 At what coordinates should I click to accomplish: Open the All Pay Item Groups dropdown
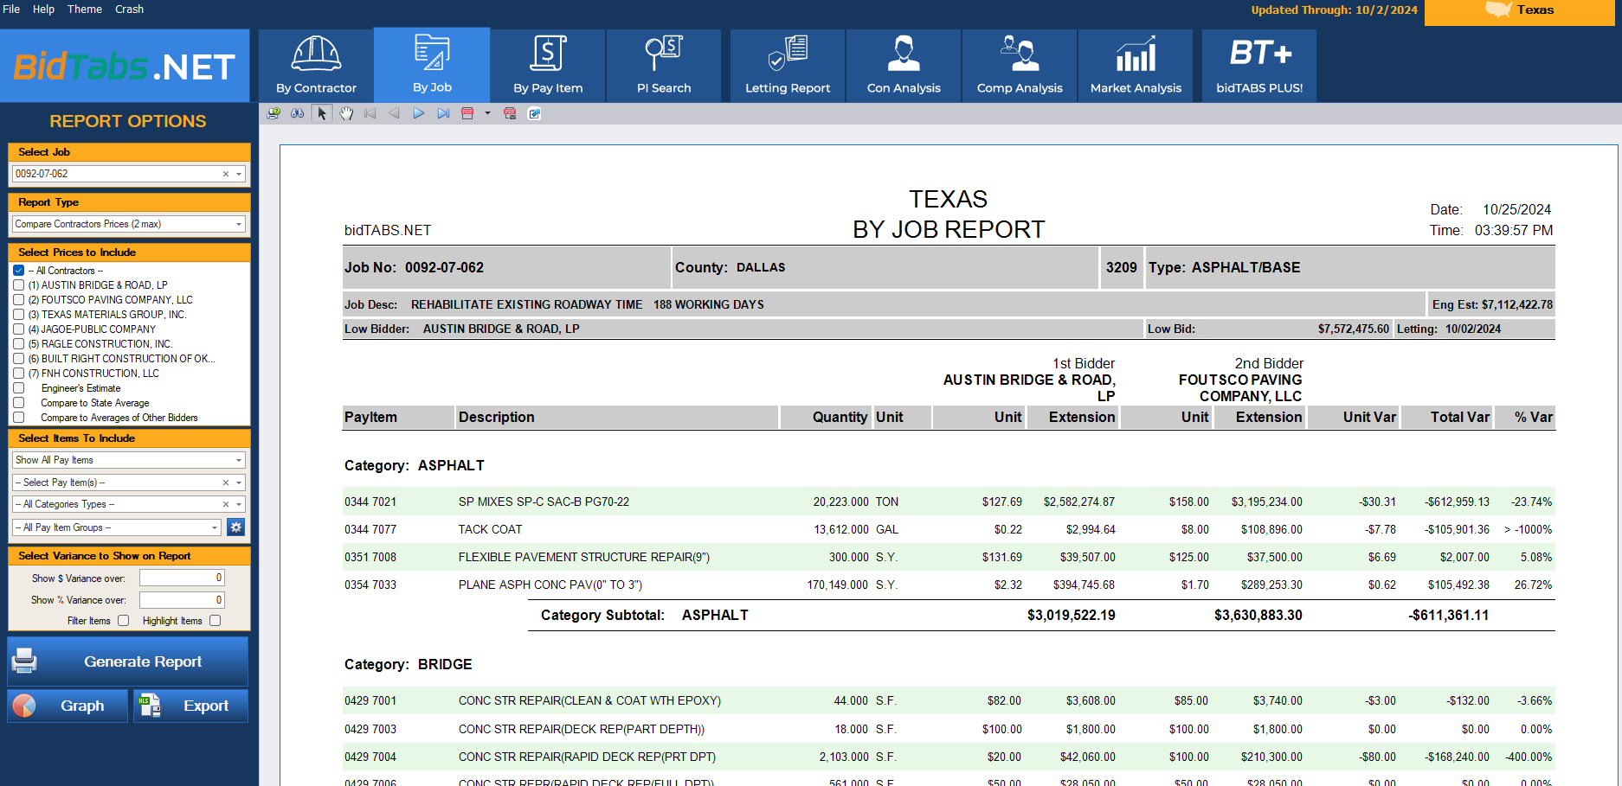pos(117,527)
